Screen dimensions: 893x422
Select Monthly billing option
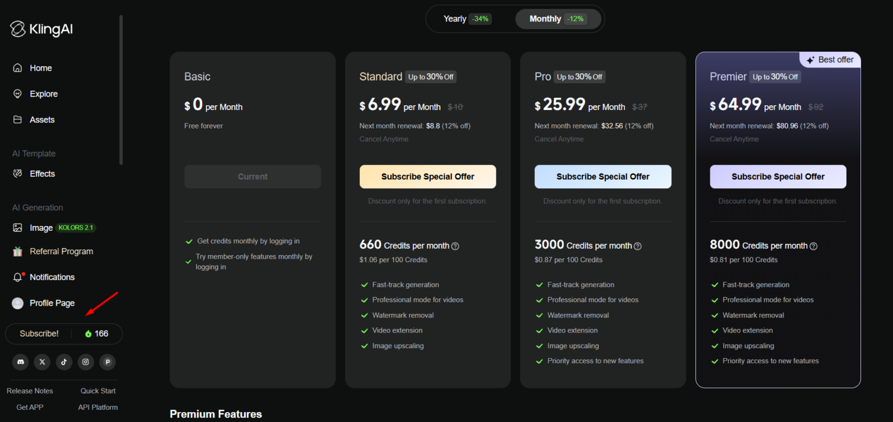tap(558, 19)
